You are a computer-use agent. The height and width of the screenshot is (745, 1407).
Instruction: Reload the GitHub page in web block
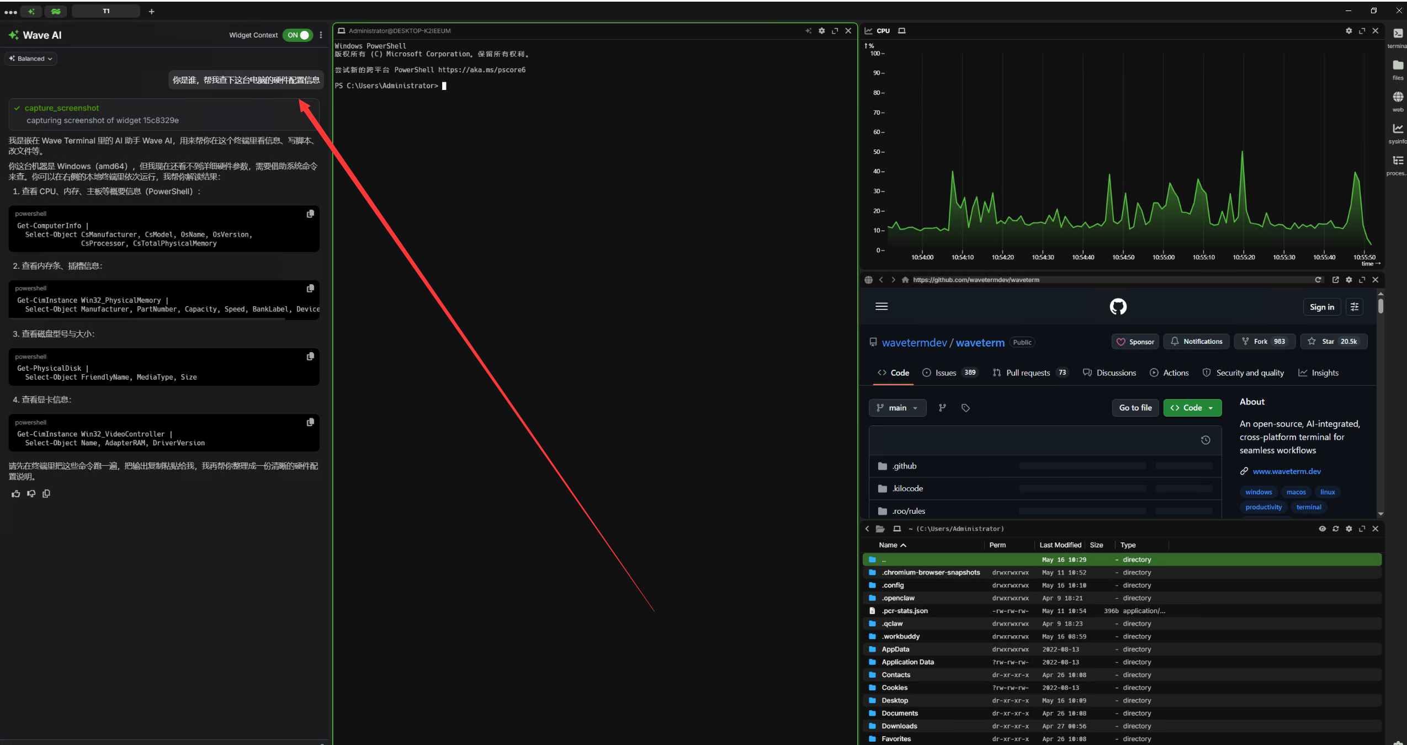tap(1318, 280)
